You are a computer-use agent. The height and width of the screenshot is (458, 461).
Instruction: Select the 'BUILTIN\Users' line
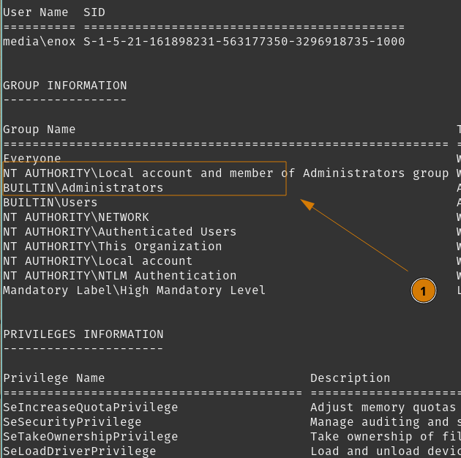(x=50, y=203)
